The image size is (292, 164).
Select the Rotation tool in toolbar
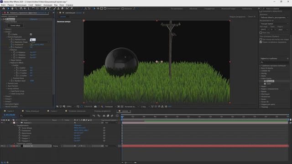[x=33, y=9]
